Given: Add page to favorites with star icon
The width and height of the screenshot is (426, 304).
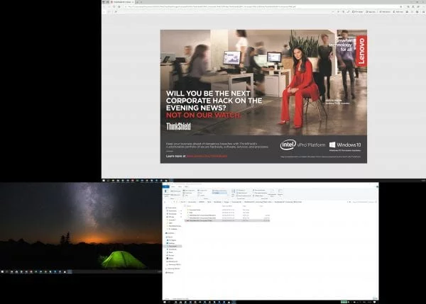Looking at the screenshot, I should (x=401, y=6).
